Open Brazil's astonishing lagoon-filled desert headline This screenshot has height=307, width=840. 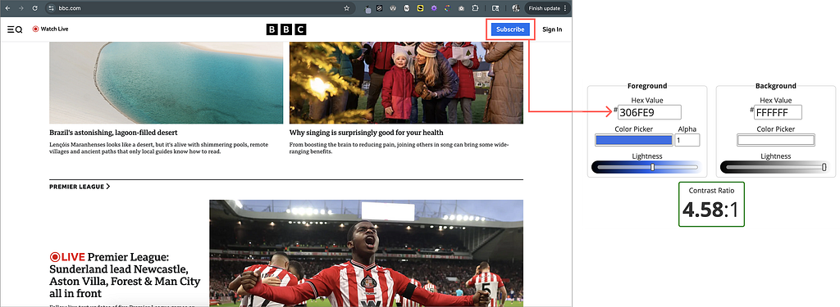[113, 132]
